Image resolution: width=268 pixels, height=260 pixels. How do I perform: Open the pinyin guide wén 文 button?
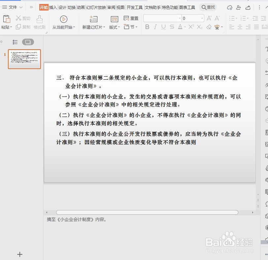(217, 27)
